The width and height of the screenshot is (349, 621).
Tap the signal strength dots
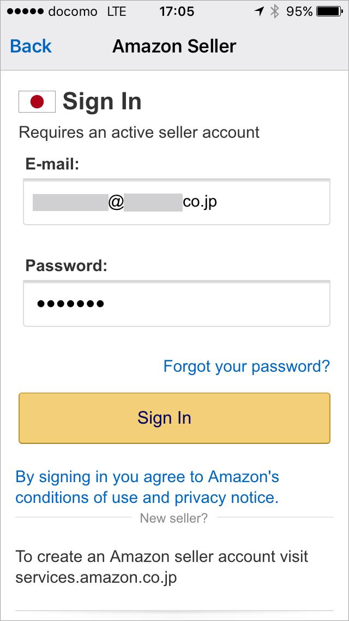coord(24,11)
